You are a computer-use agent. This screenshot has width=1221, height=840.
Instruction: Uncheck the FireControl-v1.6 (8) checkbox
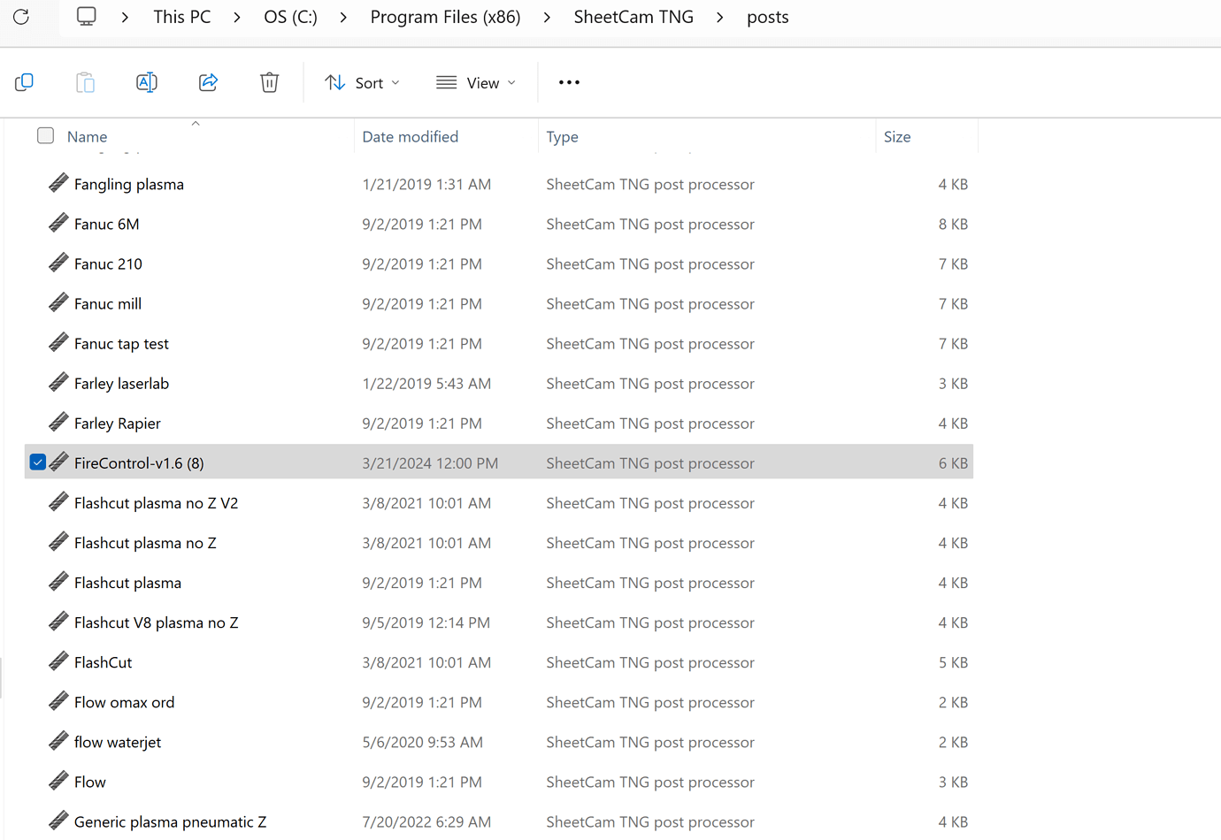coord(38,462)
